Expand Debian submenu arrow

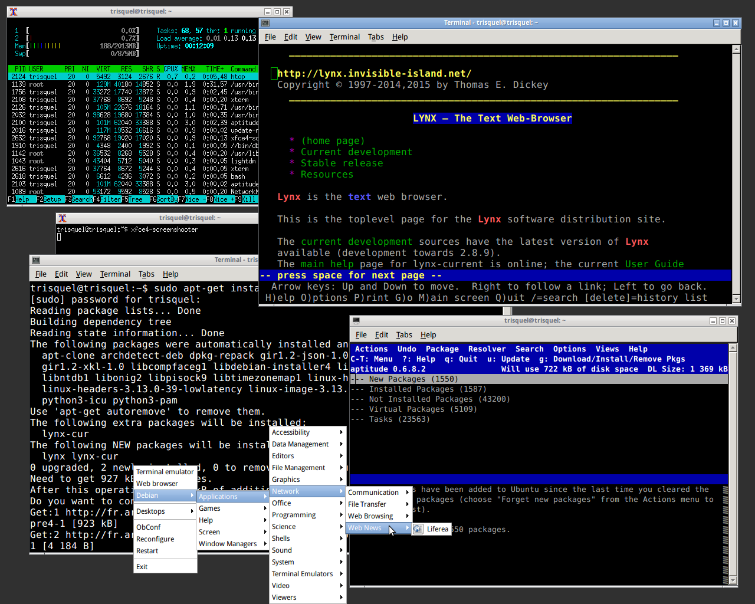[x=192, y=495]
